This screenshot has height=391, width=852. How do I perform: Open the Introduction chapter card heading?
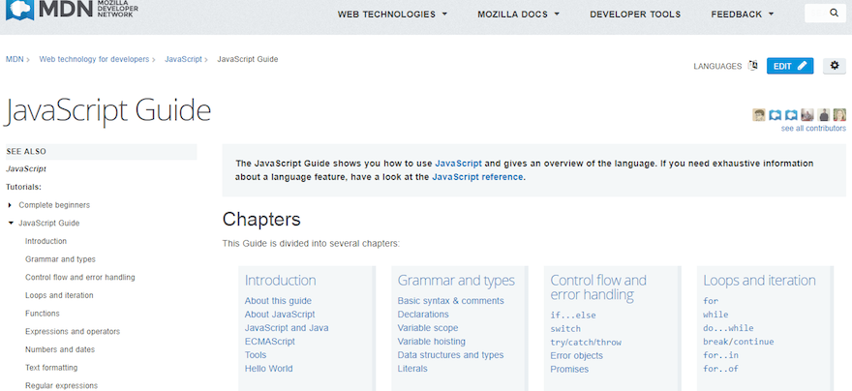[x=280, y=281]
